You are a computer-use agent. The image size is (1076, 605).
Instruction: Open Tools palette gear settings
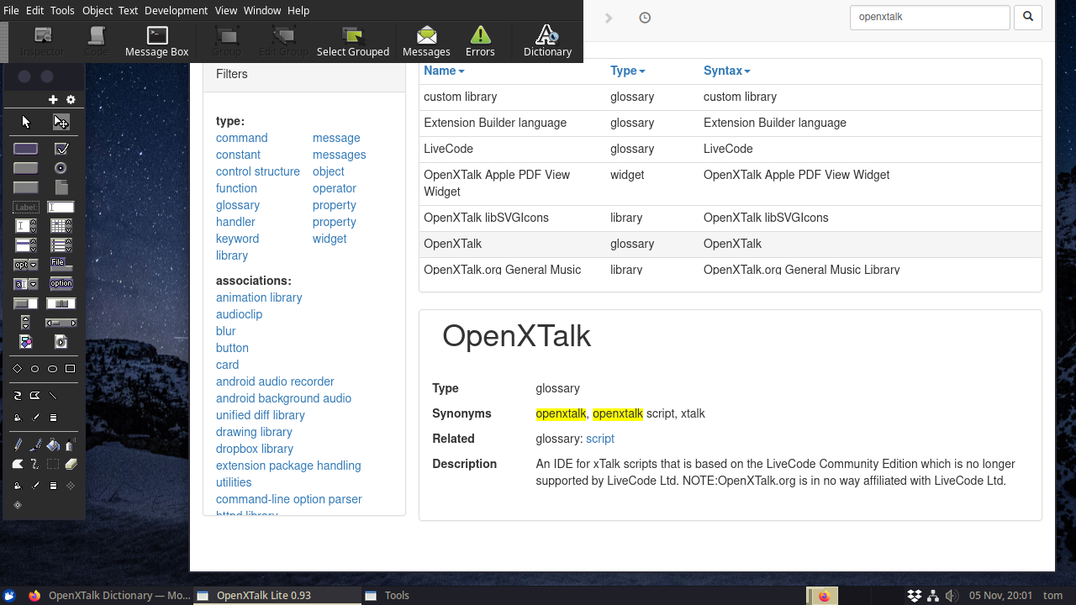(71, 100)
